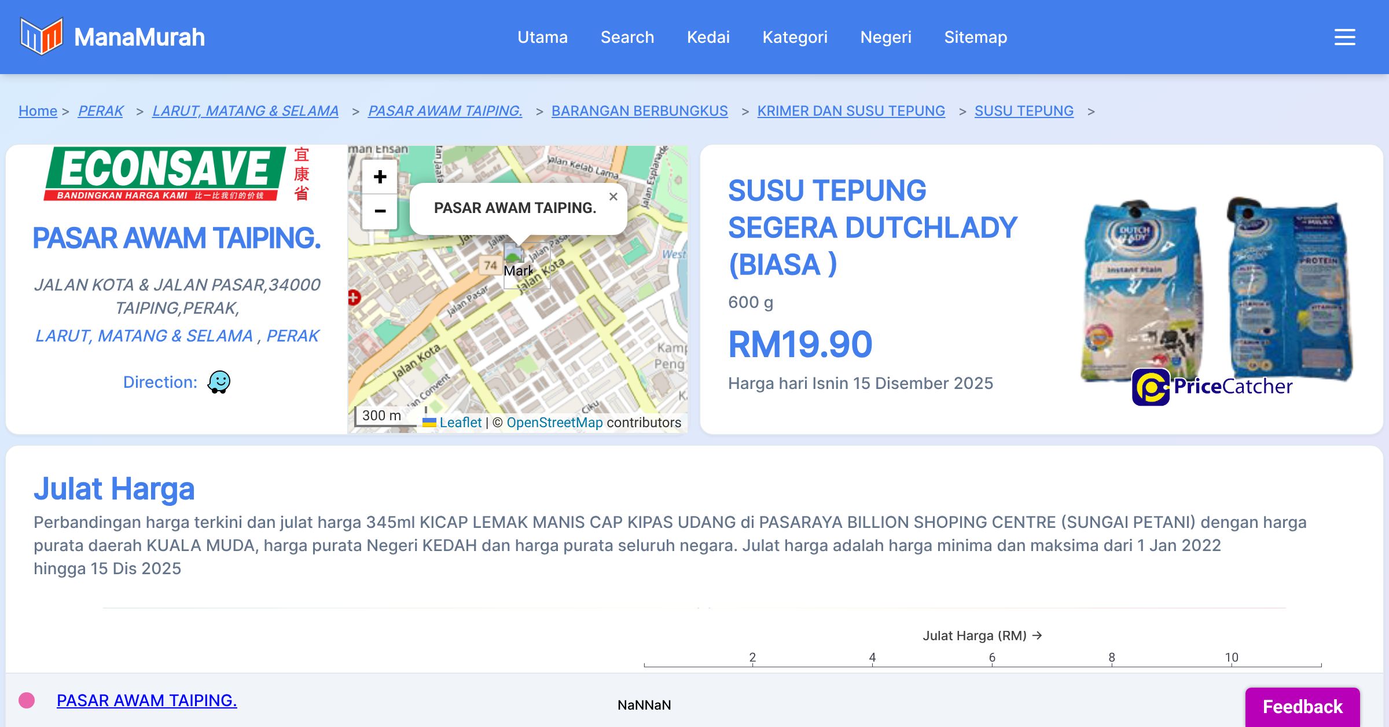
Task: Click the pink dot beside Pasar Awam Taiping
Action: point(27,700)
